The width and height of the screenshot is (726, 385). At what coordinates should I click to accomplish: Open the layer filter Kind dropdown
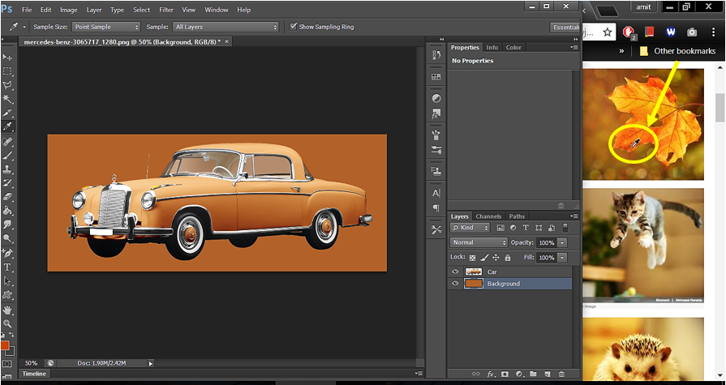(470, 228)
